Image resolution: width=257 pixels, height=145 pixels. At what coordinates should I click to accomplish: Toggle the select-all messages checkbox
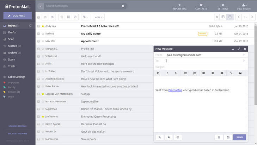pos(38,17)
